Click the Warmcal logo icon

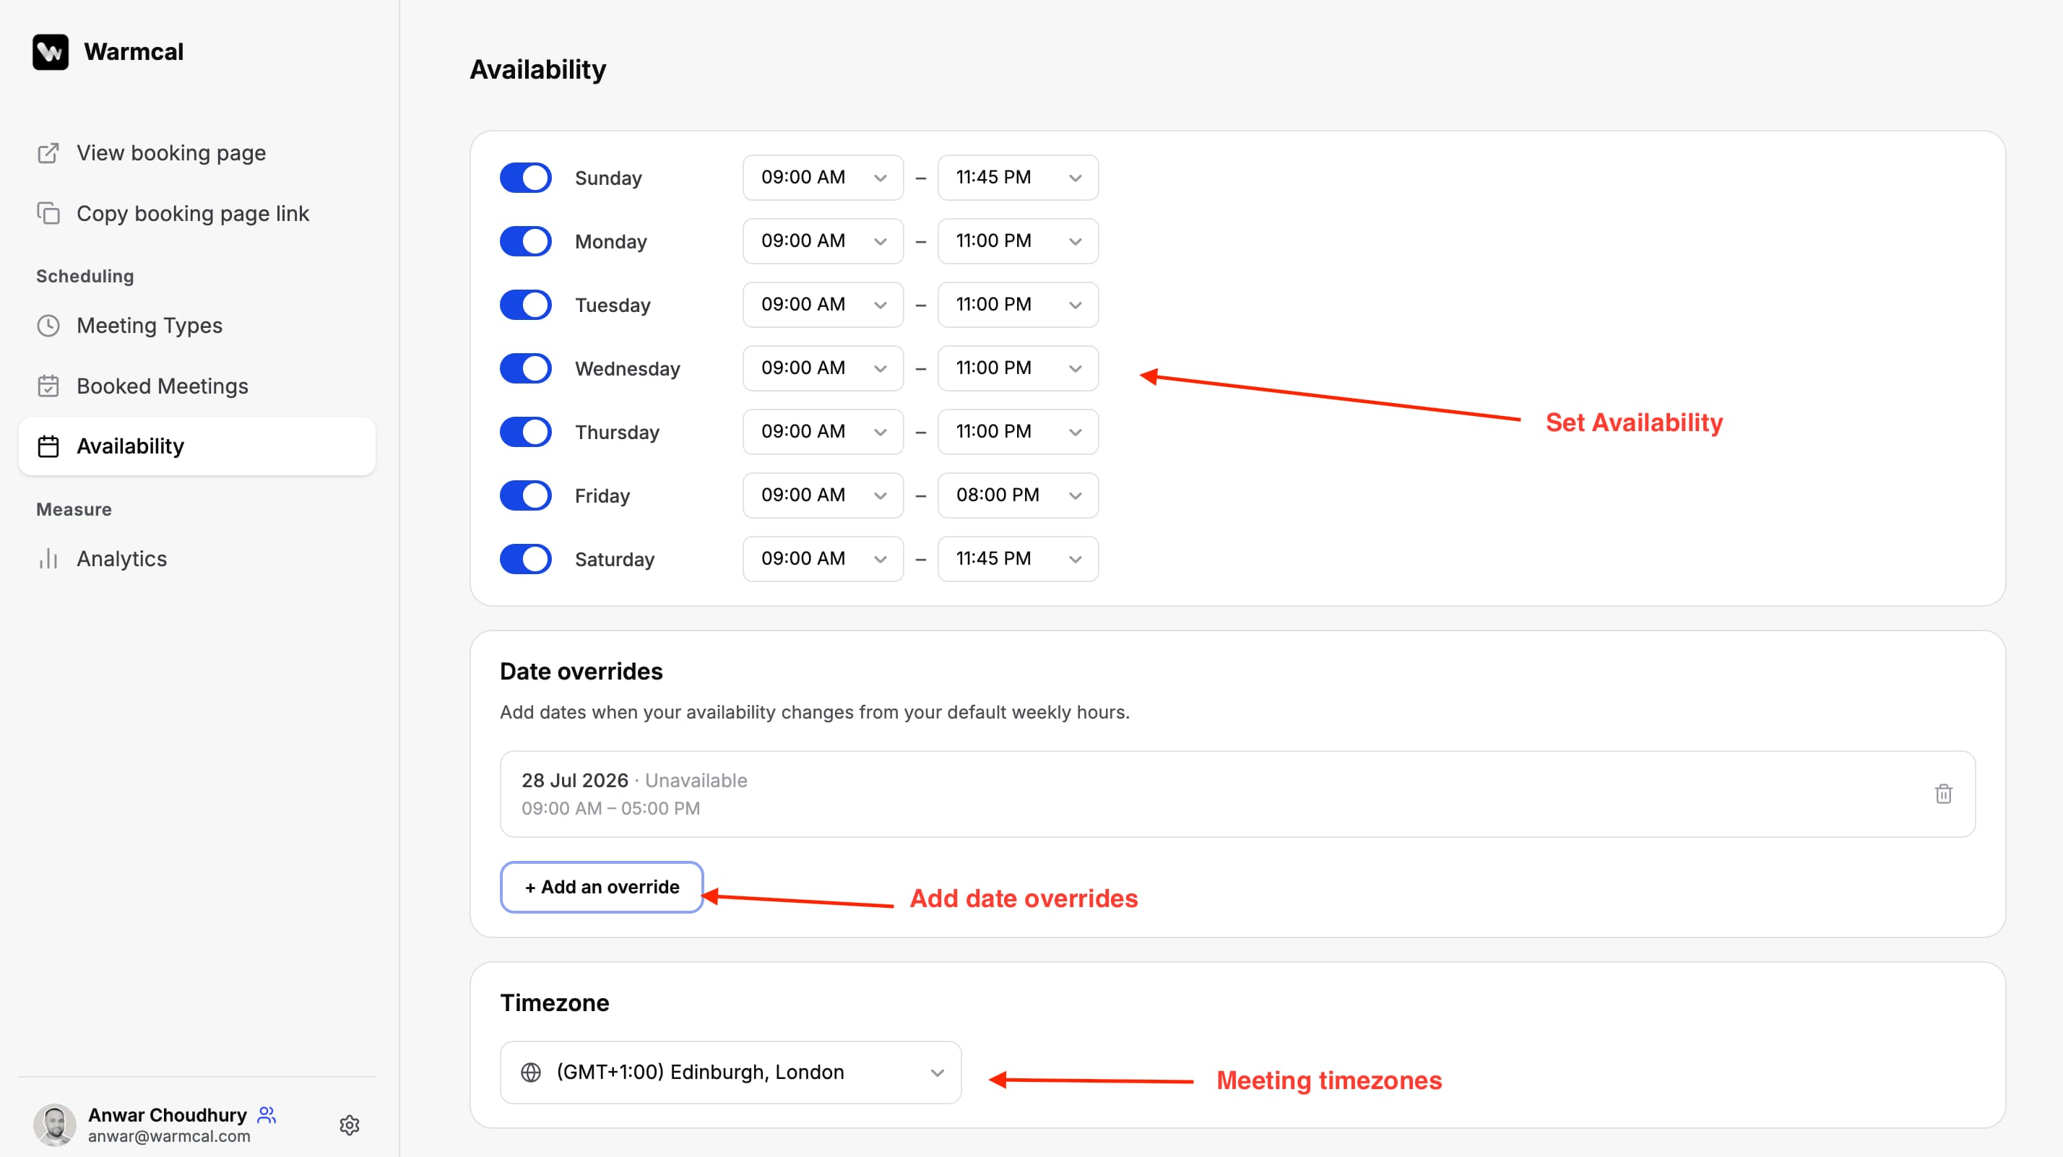[51, 52]
